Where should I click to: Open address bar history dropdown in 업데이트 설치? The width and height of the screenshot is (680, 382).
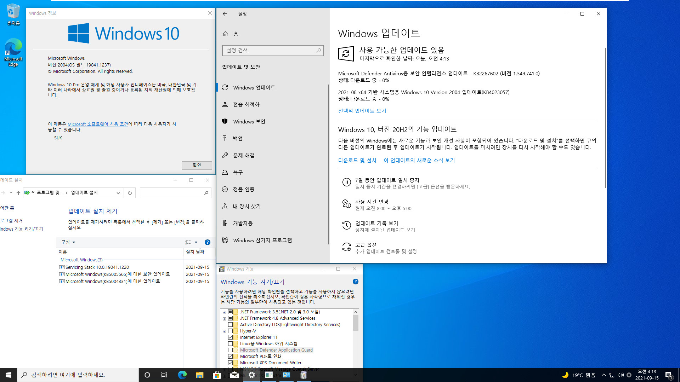[x=118, y=193]
